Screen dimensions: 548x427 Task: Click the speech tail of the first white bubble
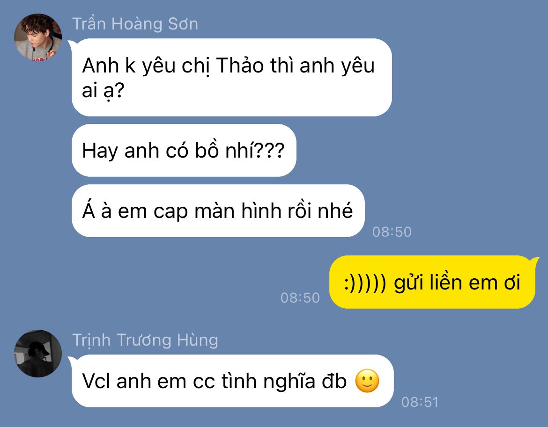coord(71,43)
